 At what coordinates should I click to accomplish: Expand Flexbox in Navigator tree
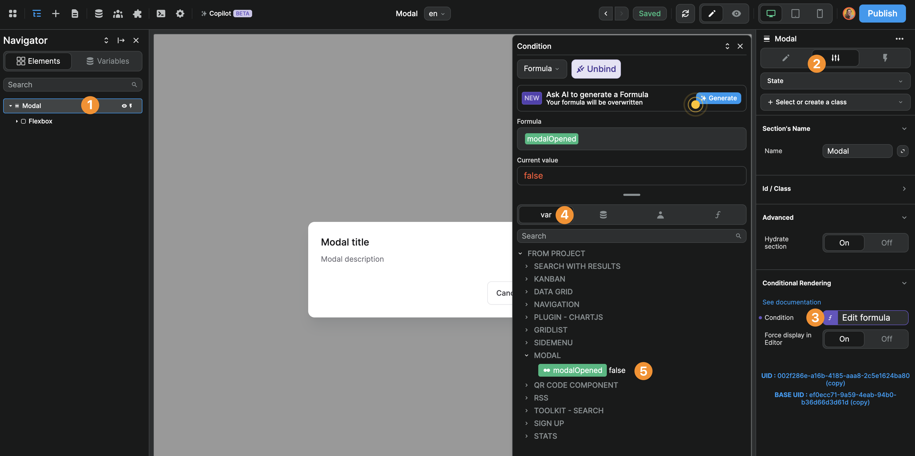point(17,121)
